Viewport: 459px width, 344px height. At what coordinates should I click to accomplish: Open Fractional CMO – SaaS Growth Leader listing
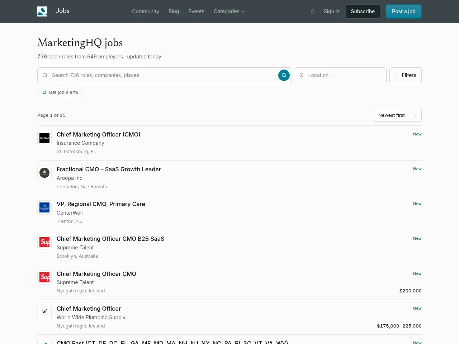[109, 169]
